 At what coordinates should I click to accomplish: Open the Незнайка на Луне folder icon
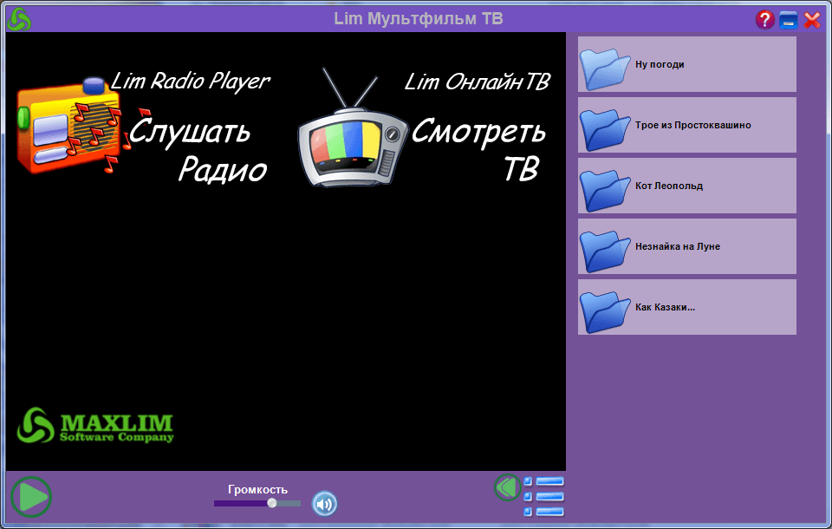point(604,251)
